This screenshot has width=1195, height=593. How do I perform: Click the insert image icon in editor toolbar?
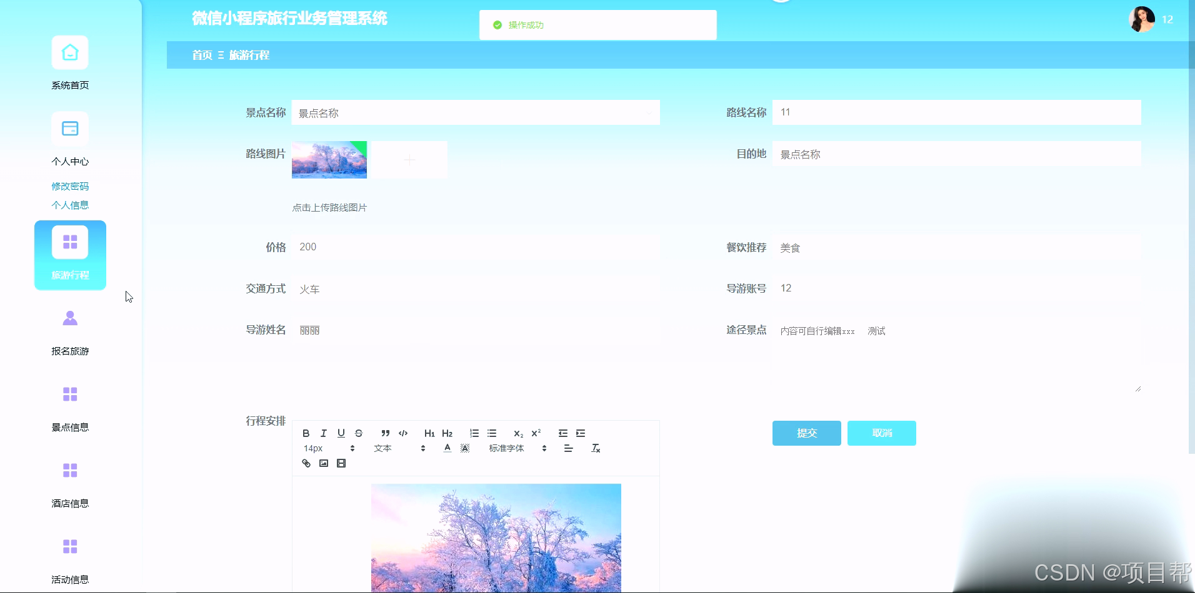click(x=324, y=463)
